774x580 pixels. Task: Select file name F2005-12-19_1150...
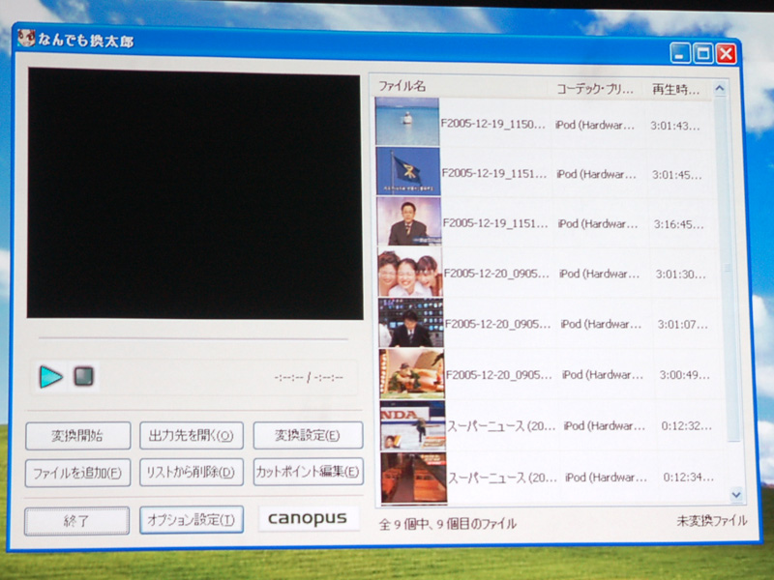pyautogui.click(x=493, y=124)
